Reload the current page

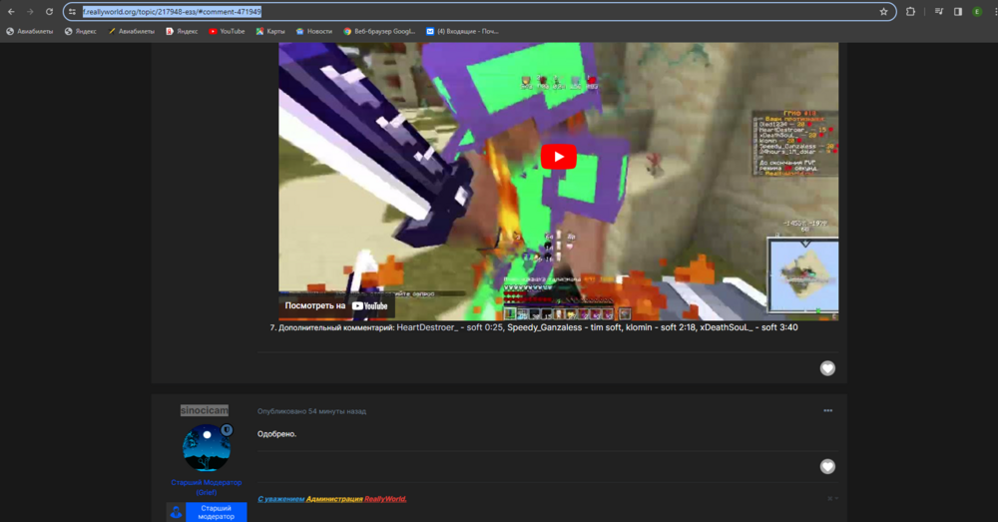49,11
